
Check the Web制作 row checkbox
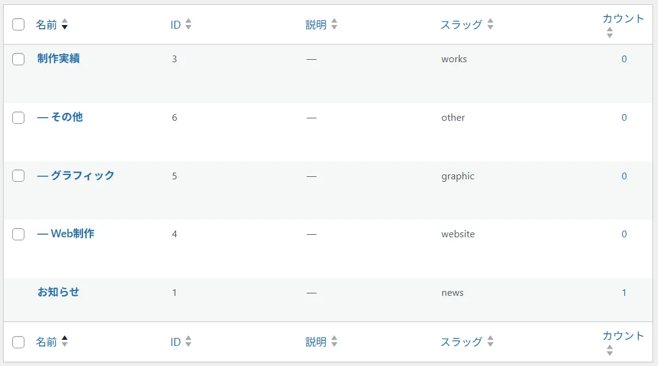(18, 234)
